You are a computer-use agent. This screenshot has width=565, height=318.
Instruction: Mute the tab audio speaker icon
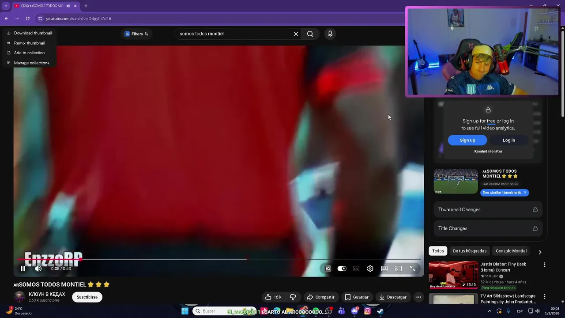click(x=68, y=6)
